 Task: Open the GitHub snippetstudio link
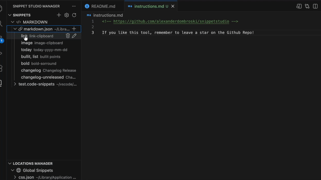[x=171, y=21]
